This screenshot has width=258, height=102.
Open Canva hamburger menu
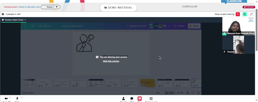pyautogui.click(x=25, y=26)
